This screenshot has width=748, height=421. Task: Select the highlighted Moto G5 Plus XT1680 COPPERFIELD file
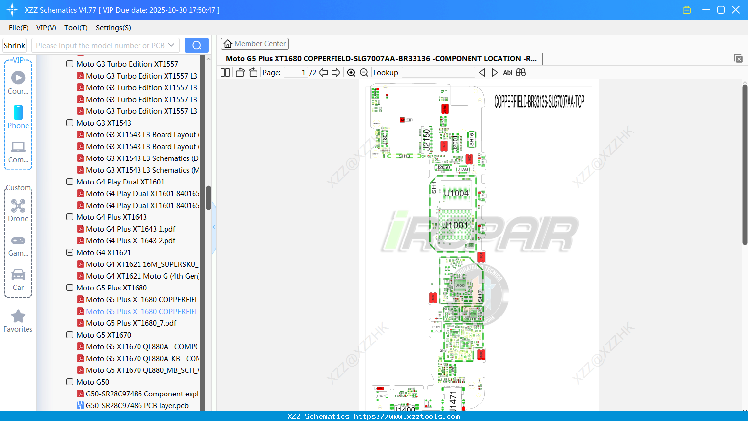point(138,311)
